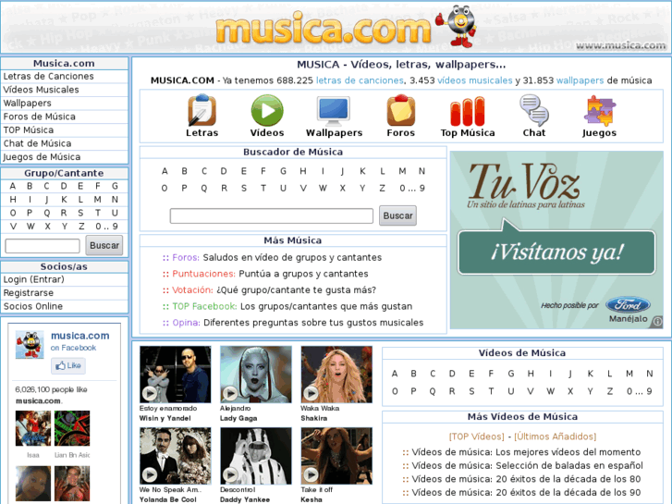This screenshot has height=504, width=672.
Task: Play Daddy Yankee's Descontrol video thumbnail
Action: coord(256,456)
